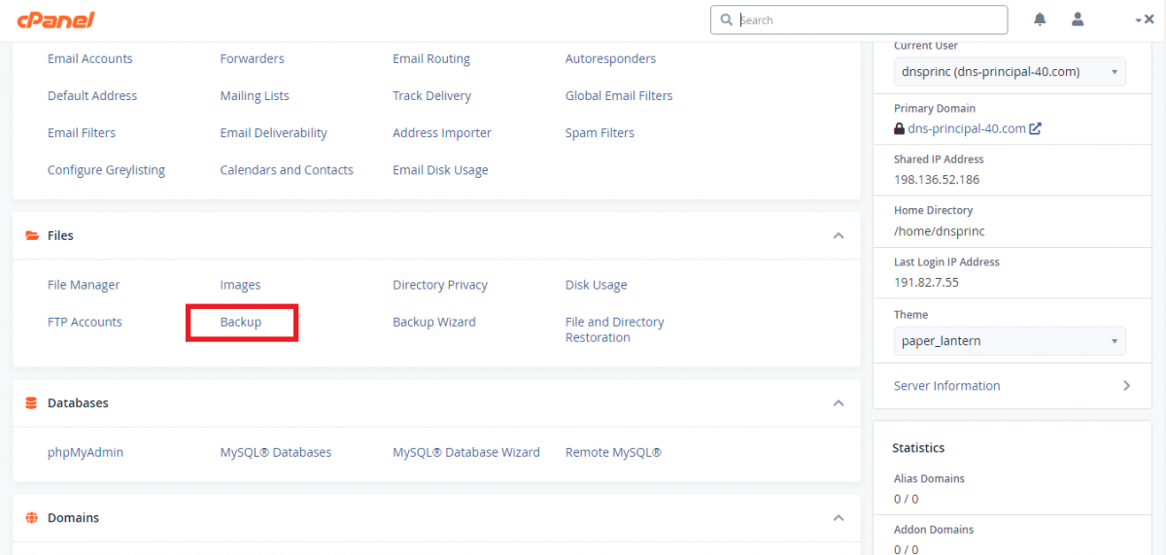Collapse the Databases section chevron
Viewport: 1166px width, 555px height.
(839, 403)
